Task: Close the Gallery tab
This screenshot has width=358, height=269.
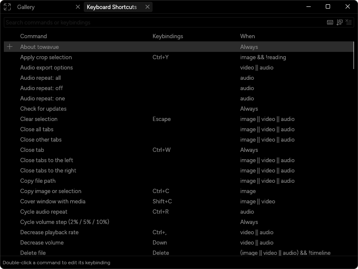Action: 78,7
